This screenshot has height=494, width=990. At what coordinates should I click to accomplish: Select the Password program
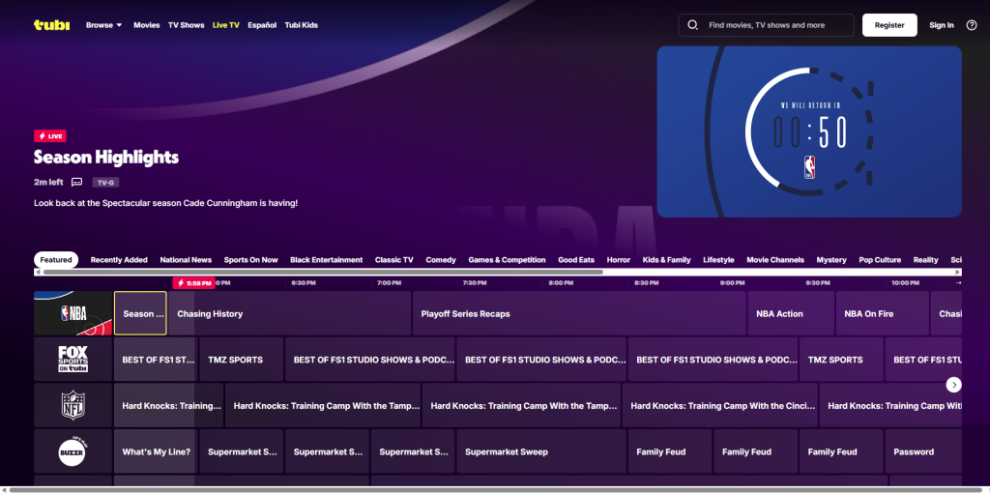tap(923, 451)
